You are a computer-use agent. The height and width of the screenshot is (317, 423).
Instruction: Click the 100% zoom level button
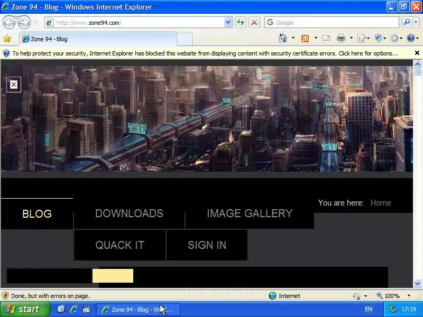pyautogui.click(x=388, y=296)
